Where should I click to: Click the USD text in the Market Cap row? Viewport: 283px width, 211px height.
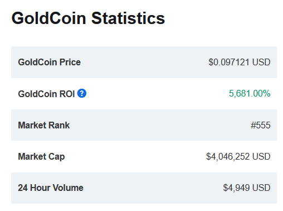261,156
